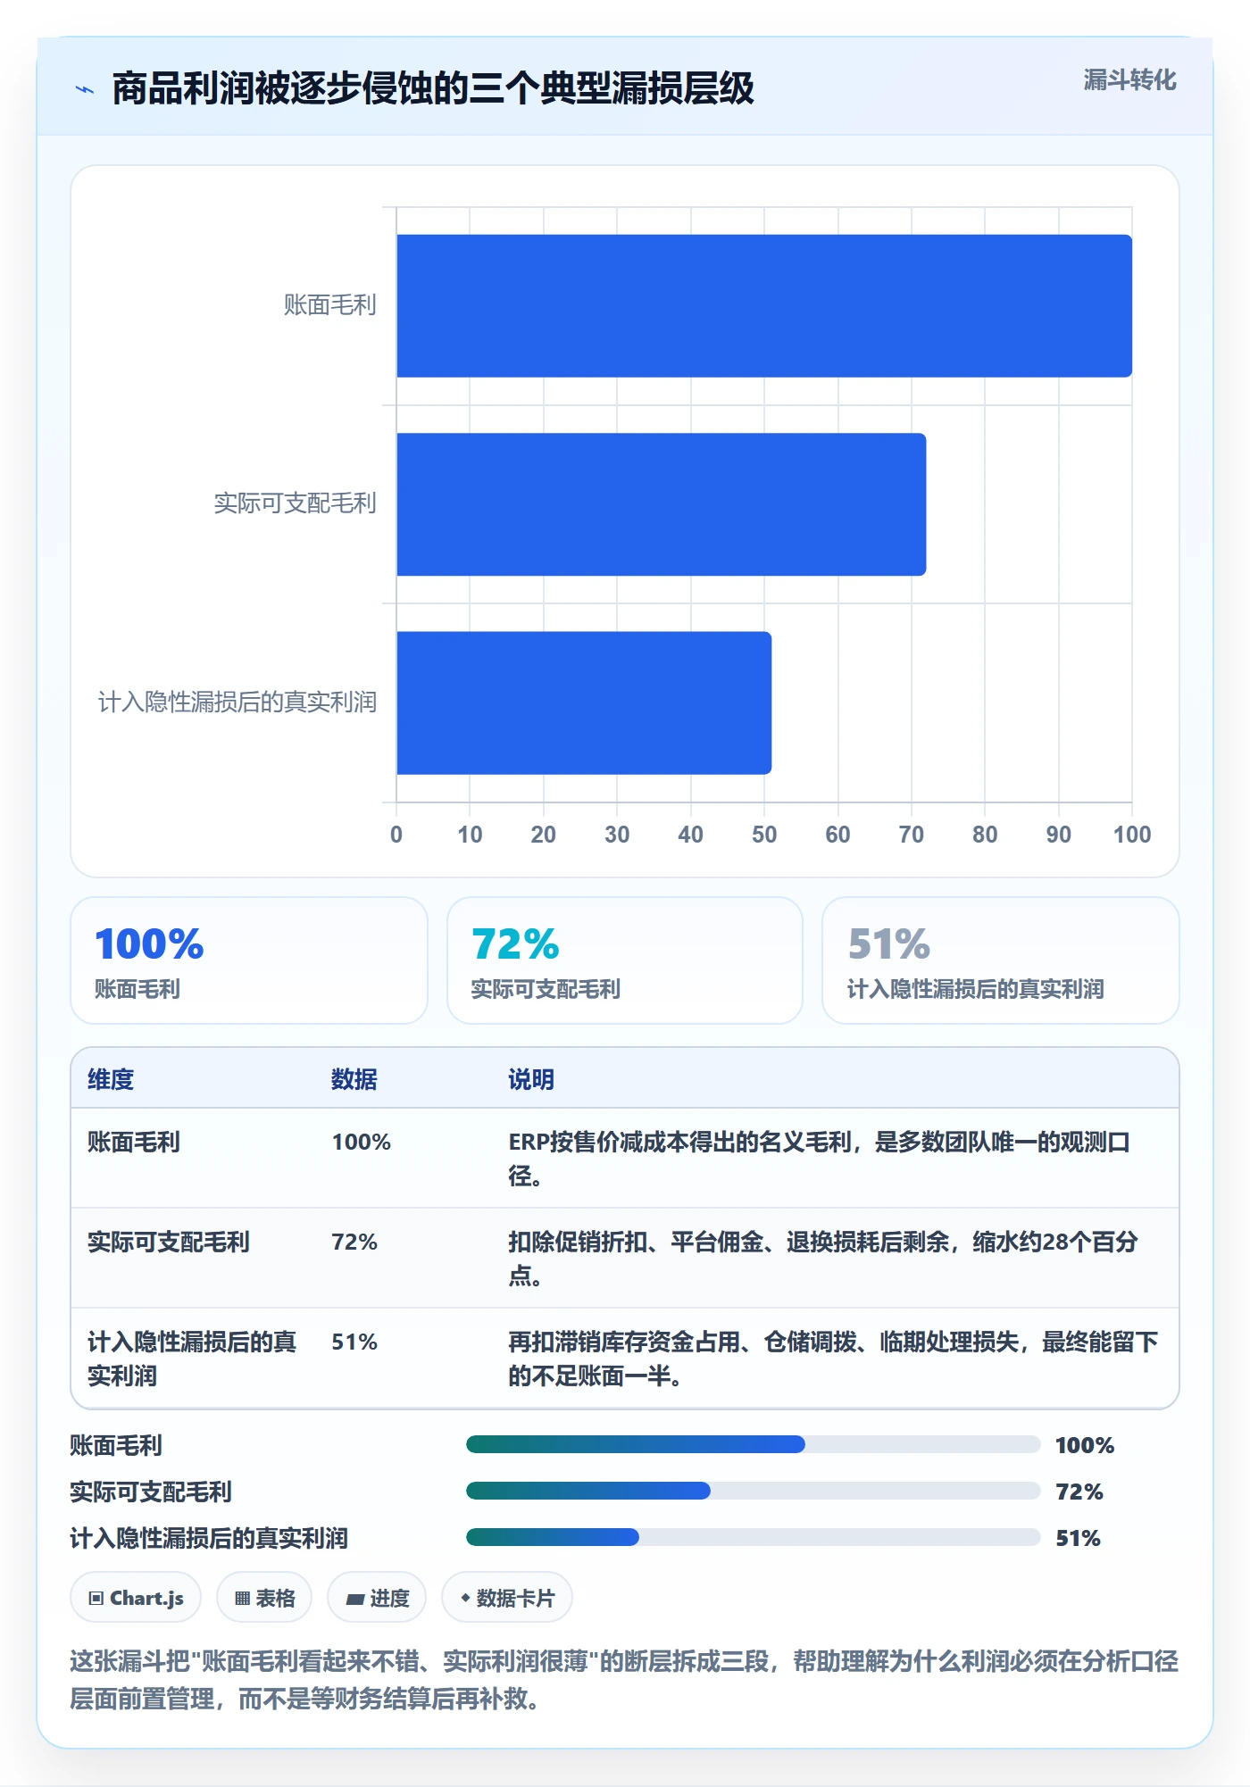Screen dimensions: 1250x1787
Task: Click the Chart.js chip
Action: [136, 1598]
